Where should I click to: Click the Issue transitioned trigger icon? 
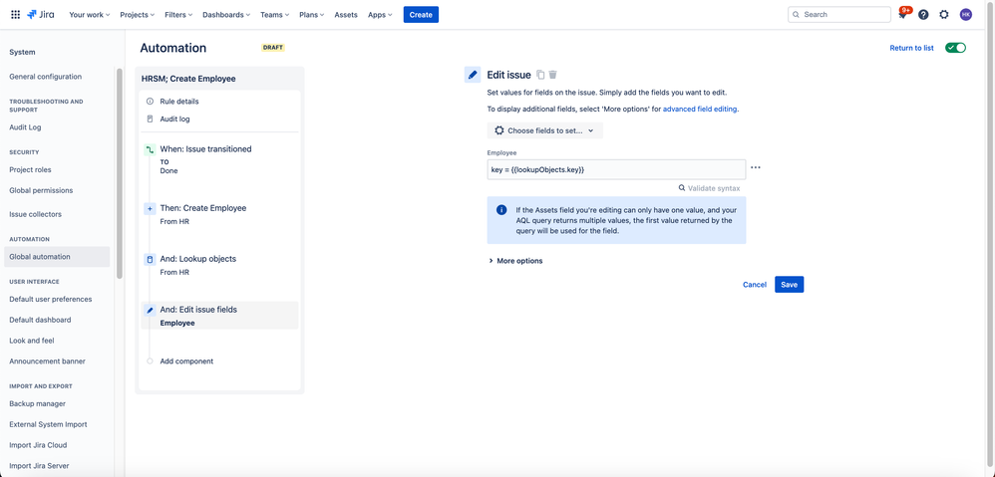pos(150,149)
